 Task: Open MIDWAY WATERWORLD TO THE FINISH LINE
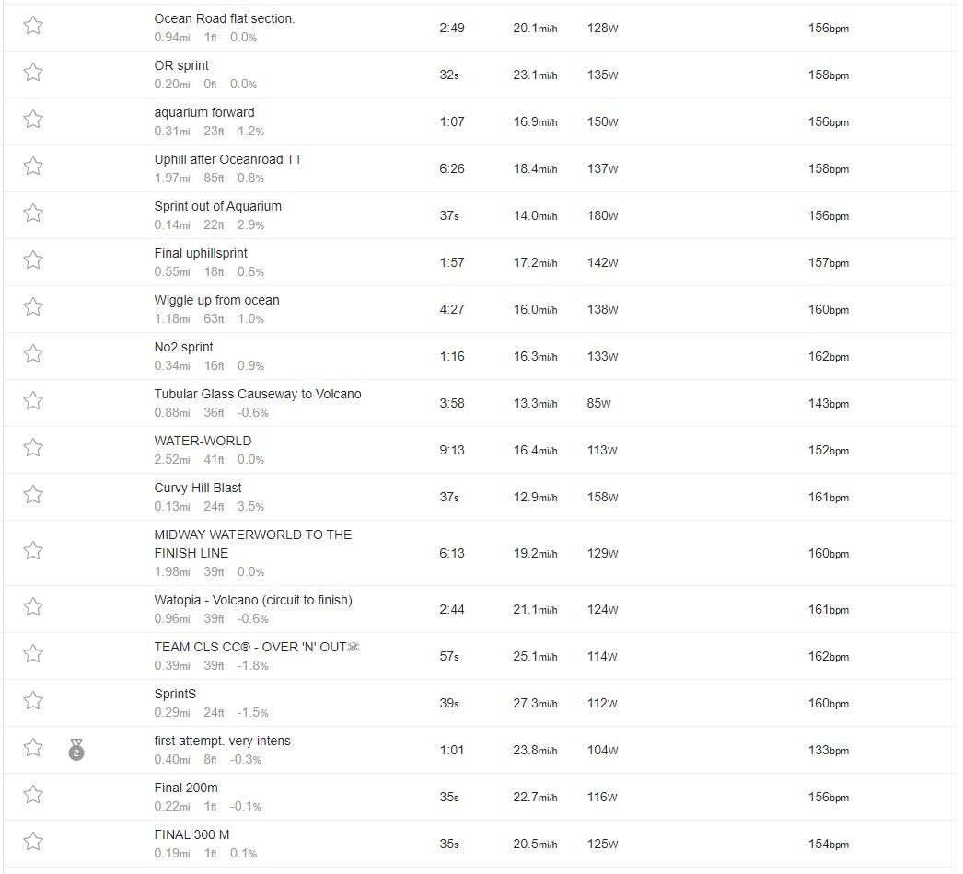[252, 544]
